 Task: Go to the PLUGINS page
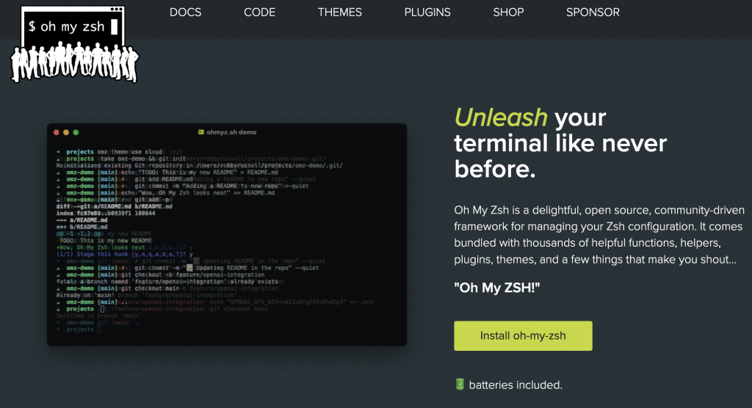click(x=427, y=12)
